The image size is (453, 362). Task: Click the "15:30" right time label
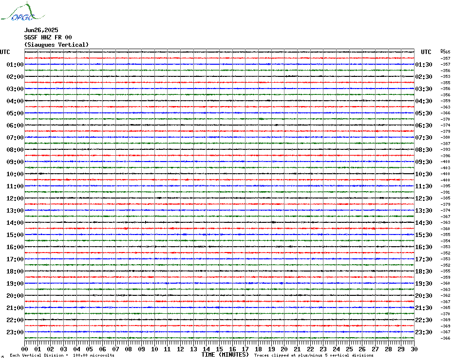(x=424, y=235)
